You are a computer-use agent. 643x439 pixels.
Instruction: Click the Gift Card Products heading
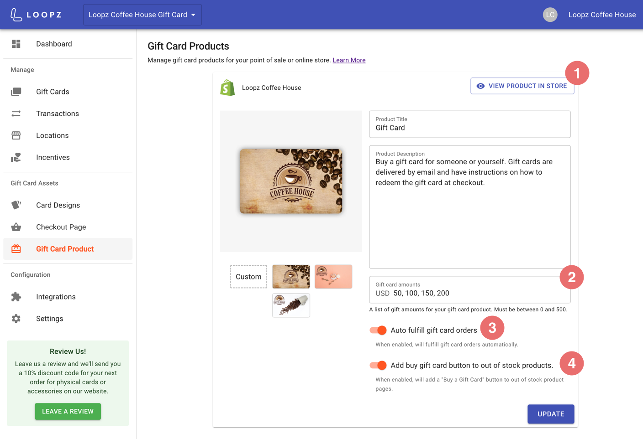tap(188, 46)
